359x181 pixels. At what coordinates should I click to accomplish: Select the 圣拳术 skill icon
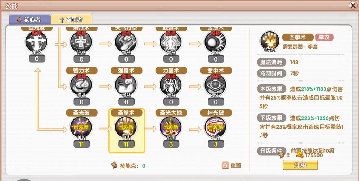tap(126, 128)
